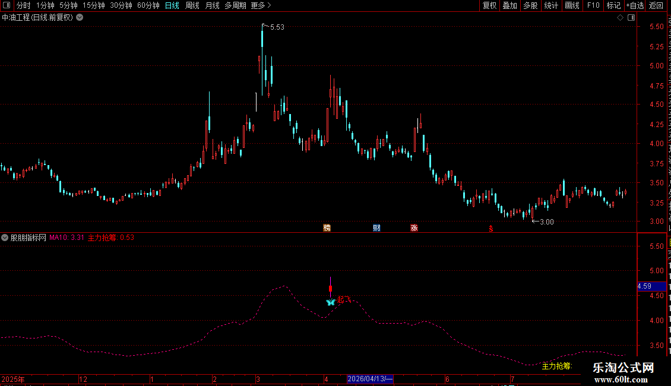The height and width of the screenshot is (386, 671).
Task: Open the 复权 adjustment option
Action: pos(489,5)
